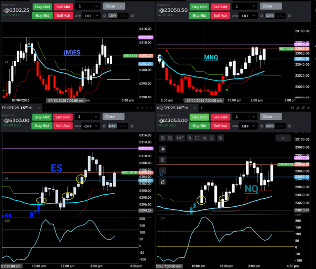Click the back arrow button on NQ chart

coord(283,138)
